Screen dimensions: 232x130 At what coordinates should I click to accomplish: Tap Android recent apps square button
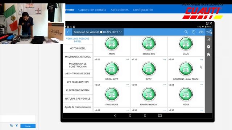pos(145,116)
